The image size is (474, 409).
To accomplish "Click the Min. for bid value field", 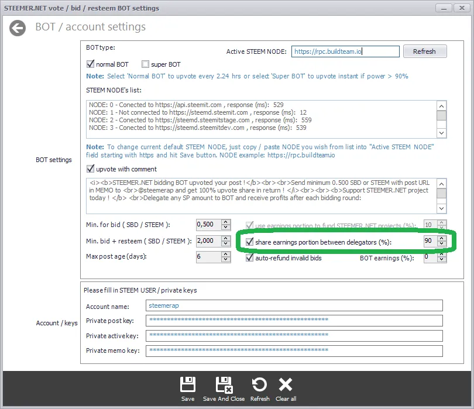I will (x=208, y=224).
